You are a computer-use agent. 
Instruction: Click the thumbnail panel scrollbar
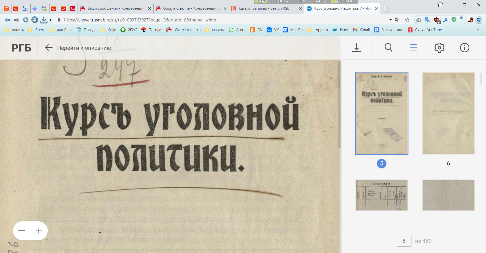click(481, 79)
